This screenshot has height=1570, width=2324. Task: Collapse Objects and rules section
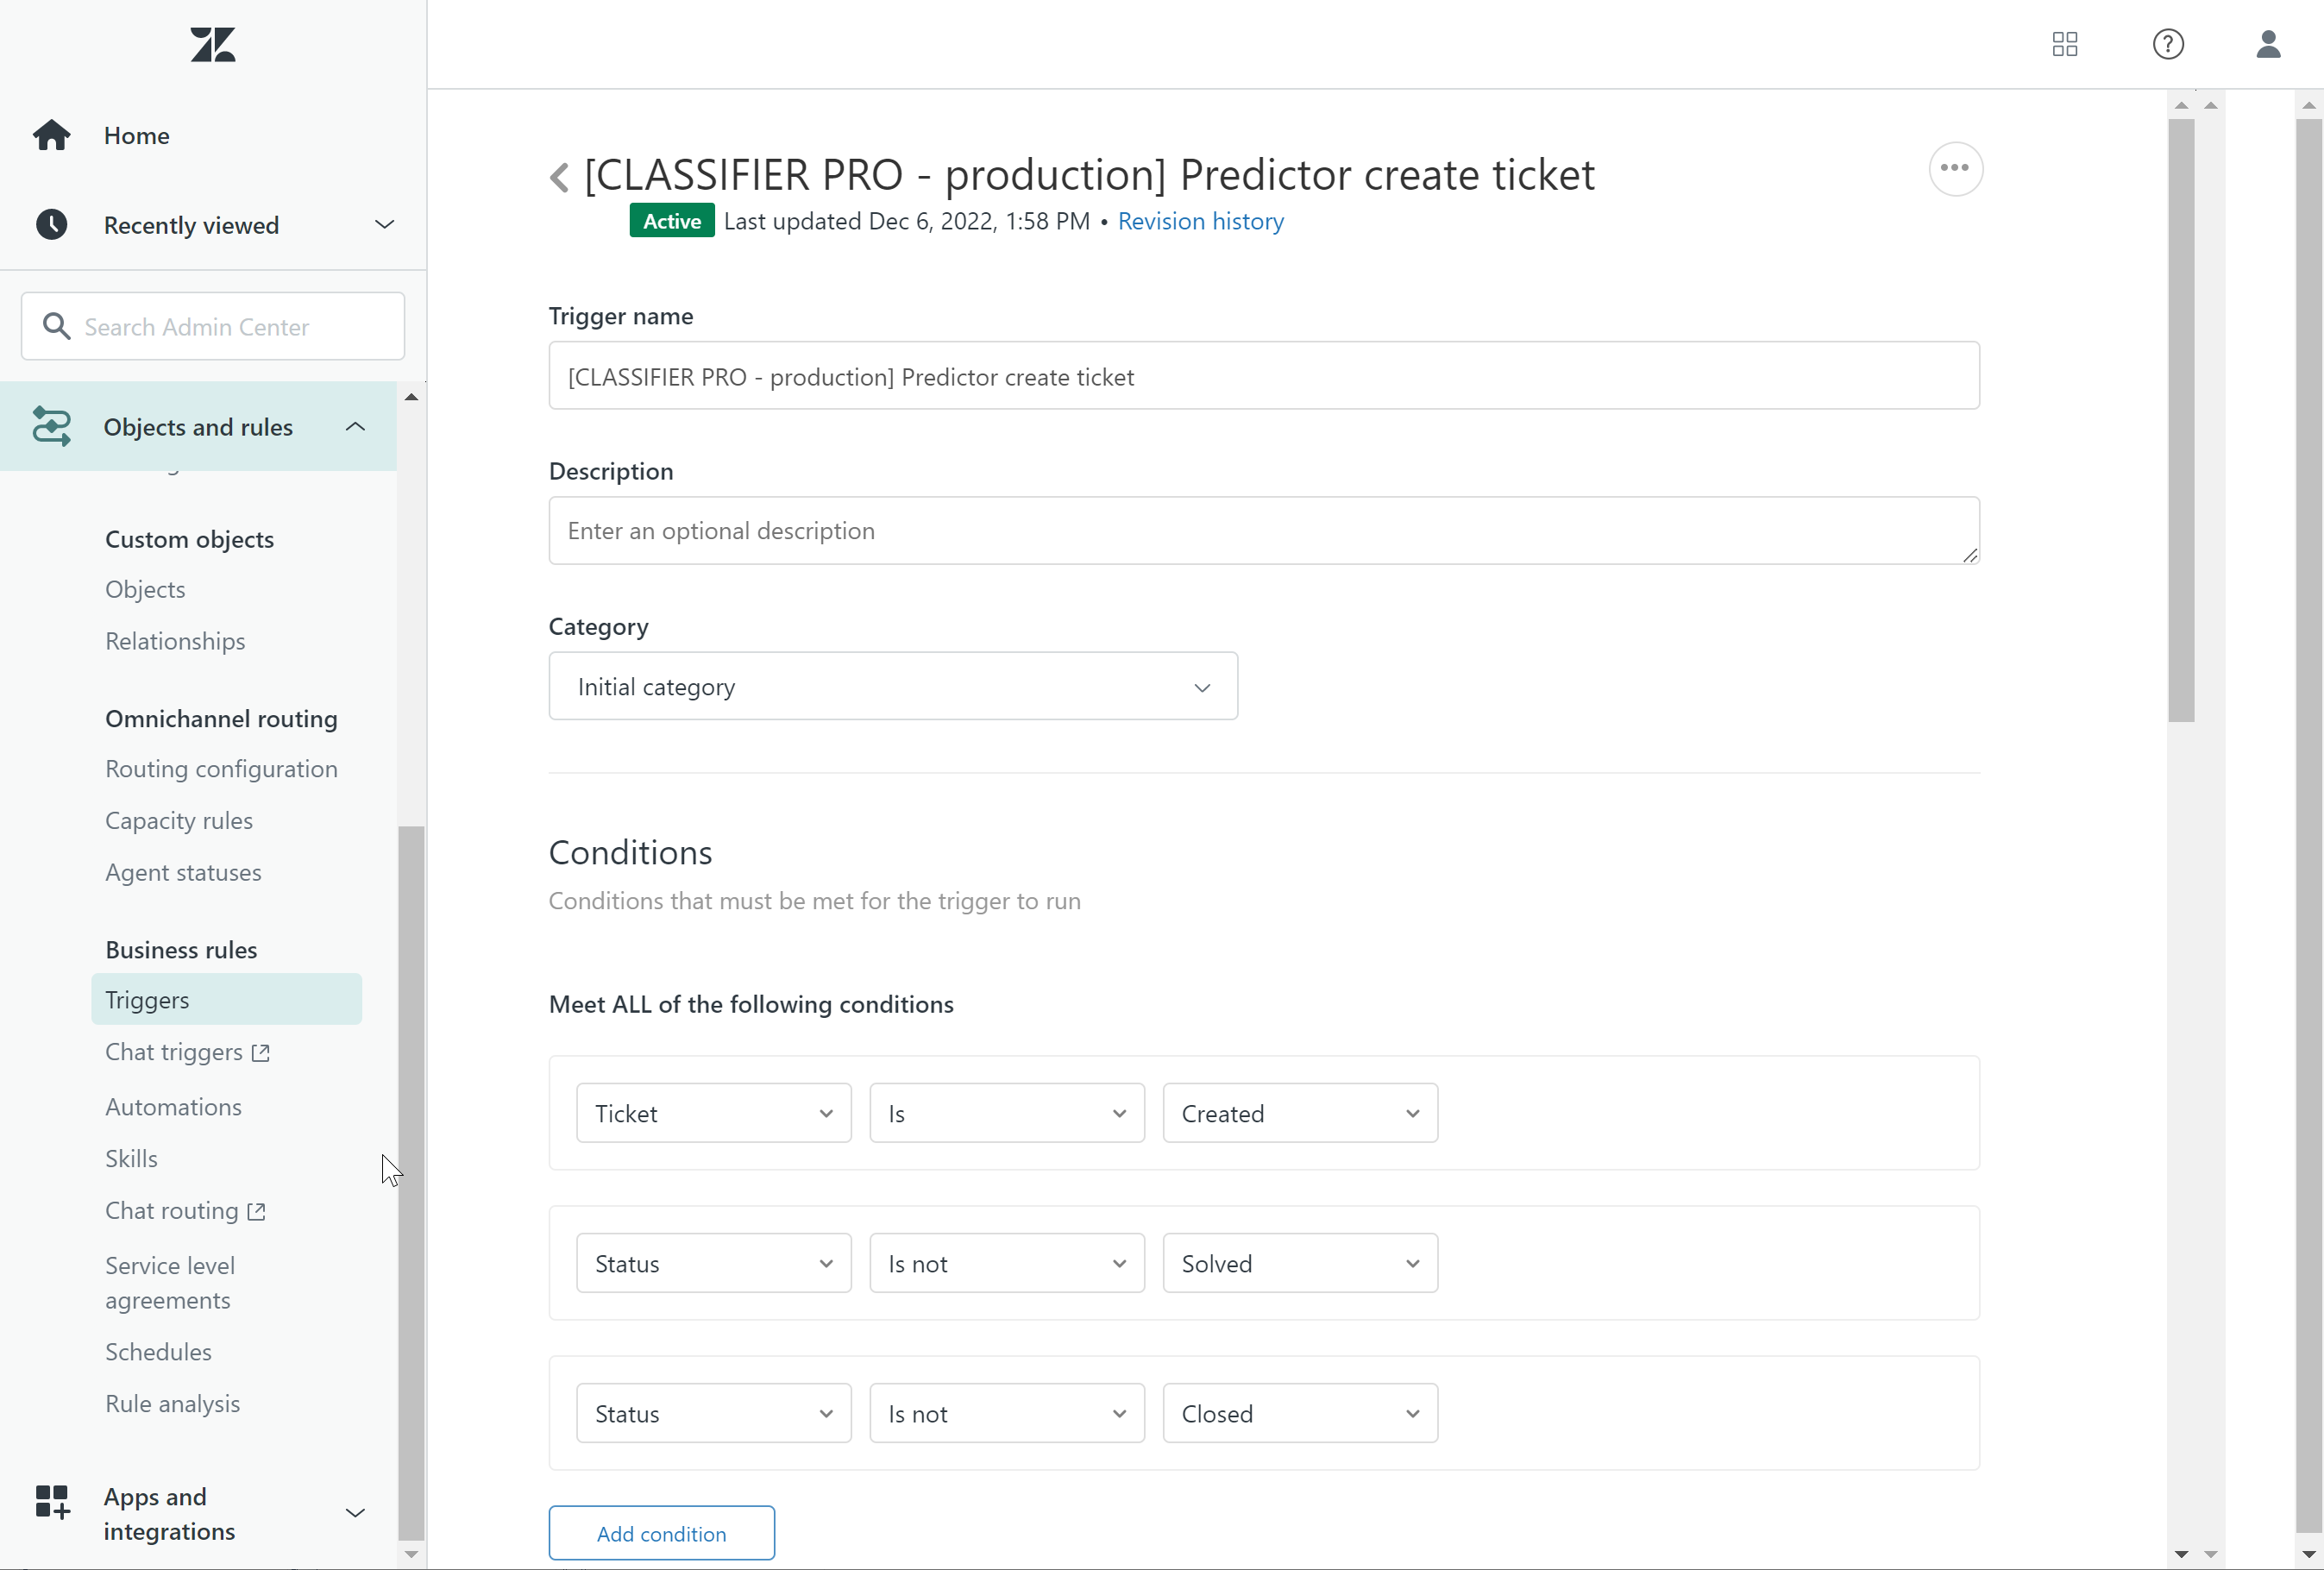click(x=355, y=426)
